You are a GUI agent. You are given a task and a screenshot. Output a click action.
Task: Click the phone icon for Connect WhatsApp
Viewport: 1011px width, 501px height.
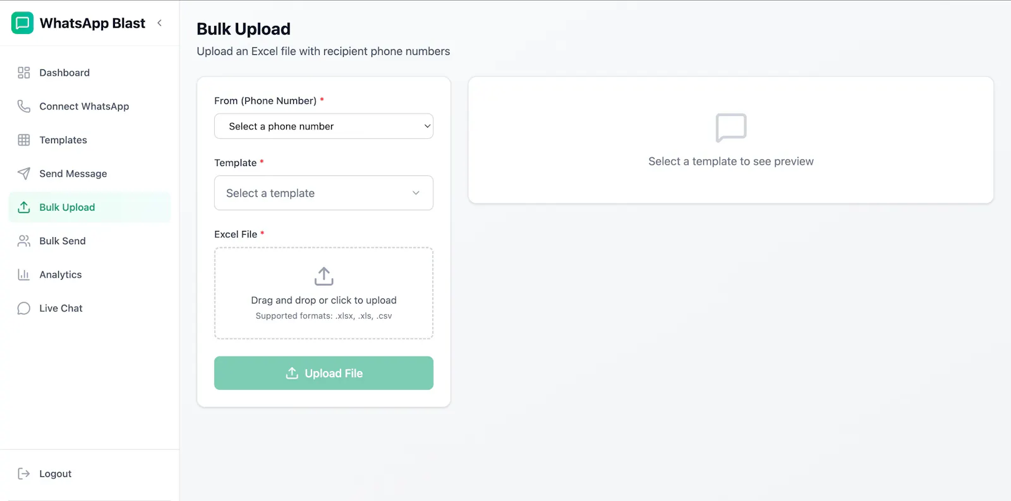point(24,106)
